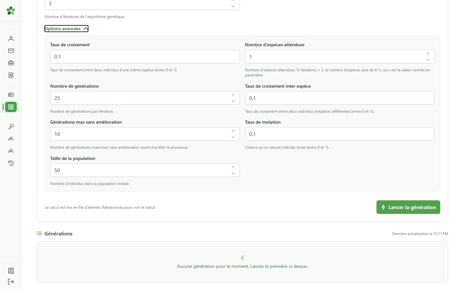Image resolution: width=463 pixels, height=289 pixels.
Task: Click the Nombre de générations label
Action: pyautogui.click(x=75, y=86)
